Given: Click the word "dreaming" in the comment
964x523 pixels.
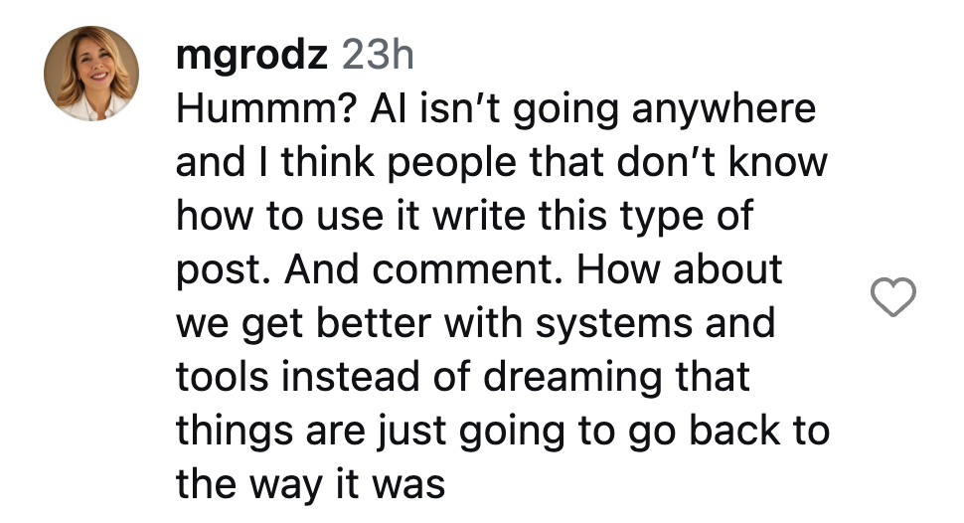Looking at the screenshot, I should pyautogui.click(x=572, y=379).
